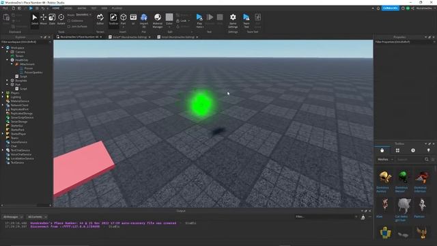Open the Place Number 44 viewport tab
The image size is (437, 246).
[79, 37]
